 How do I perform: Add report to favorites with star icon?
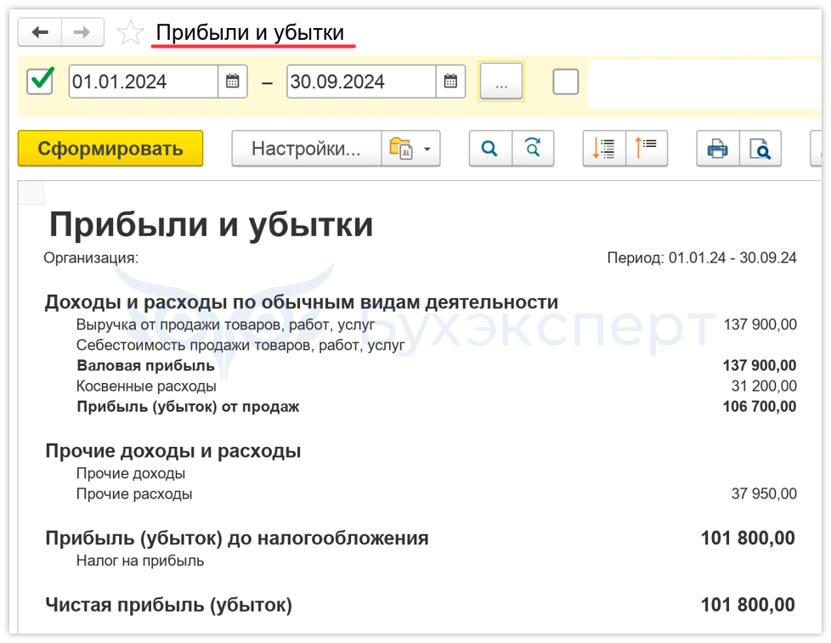pyautogui.click(x=130, y=33)
